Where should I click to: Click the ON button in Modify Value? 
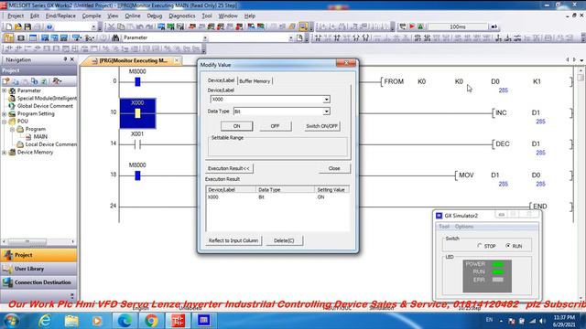(236, 126)
